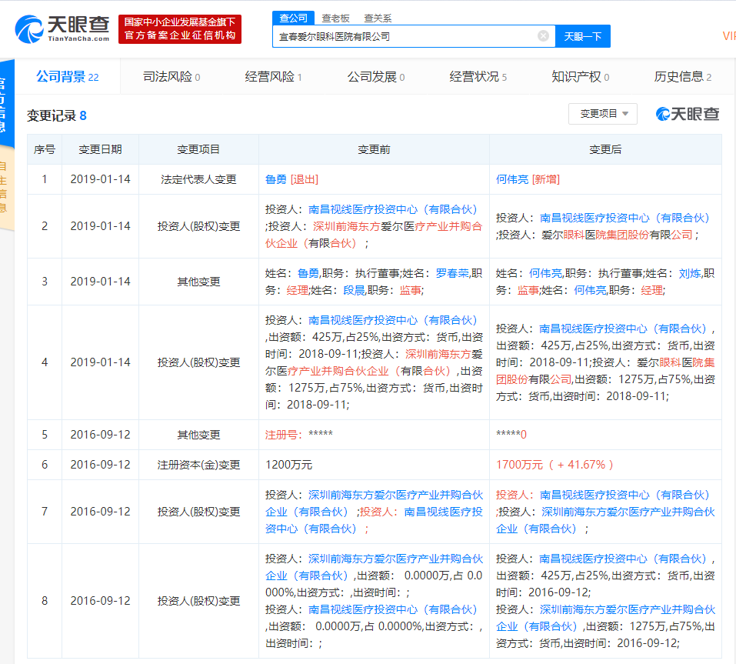Open 何伟亮 link in row 1
This screenshot has width=736, height=664.
(512, 179)
